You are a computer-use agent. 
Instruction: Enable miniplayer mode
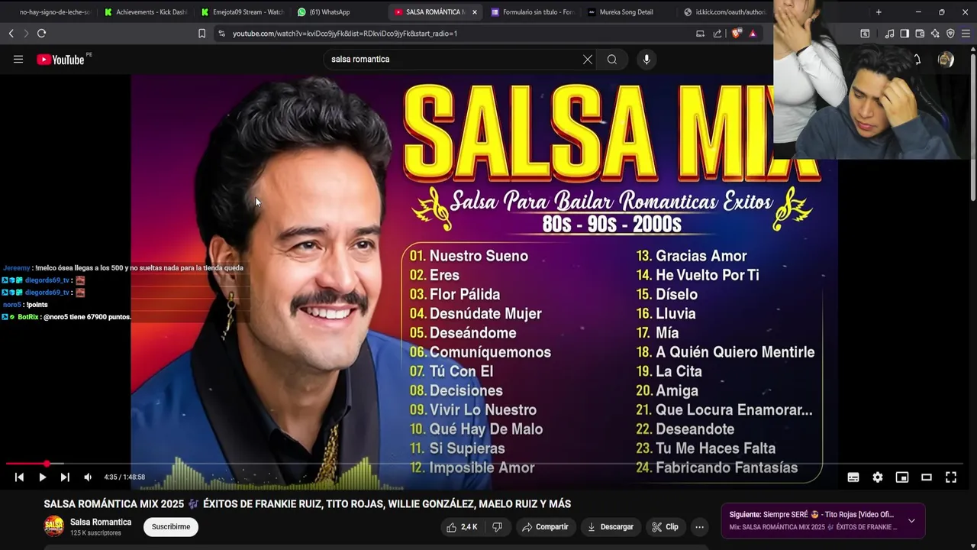pos(902,477)
